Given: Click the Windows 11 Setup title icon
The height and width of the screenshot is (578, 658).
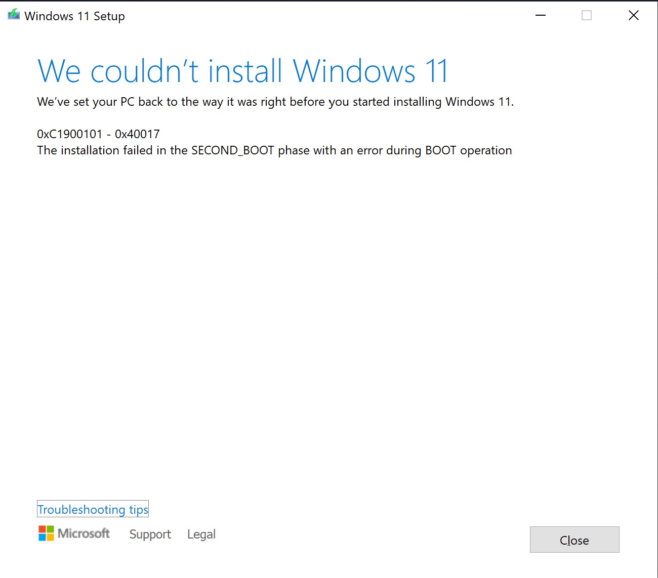Looking at the screenshot, I should pyautogui.click(x=14, y=15).
